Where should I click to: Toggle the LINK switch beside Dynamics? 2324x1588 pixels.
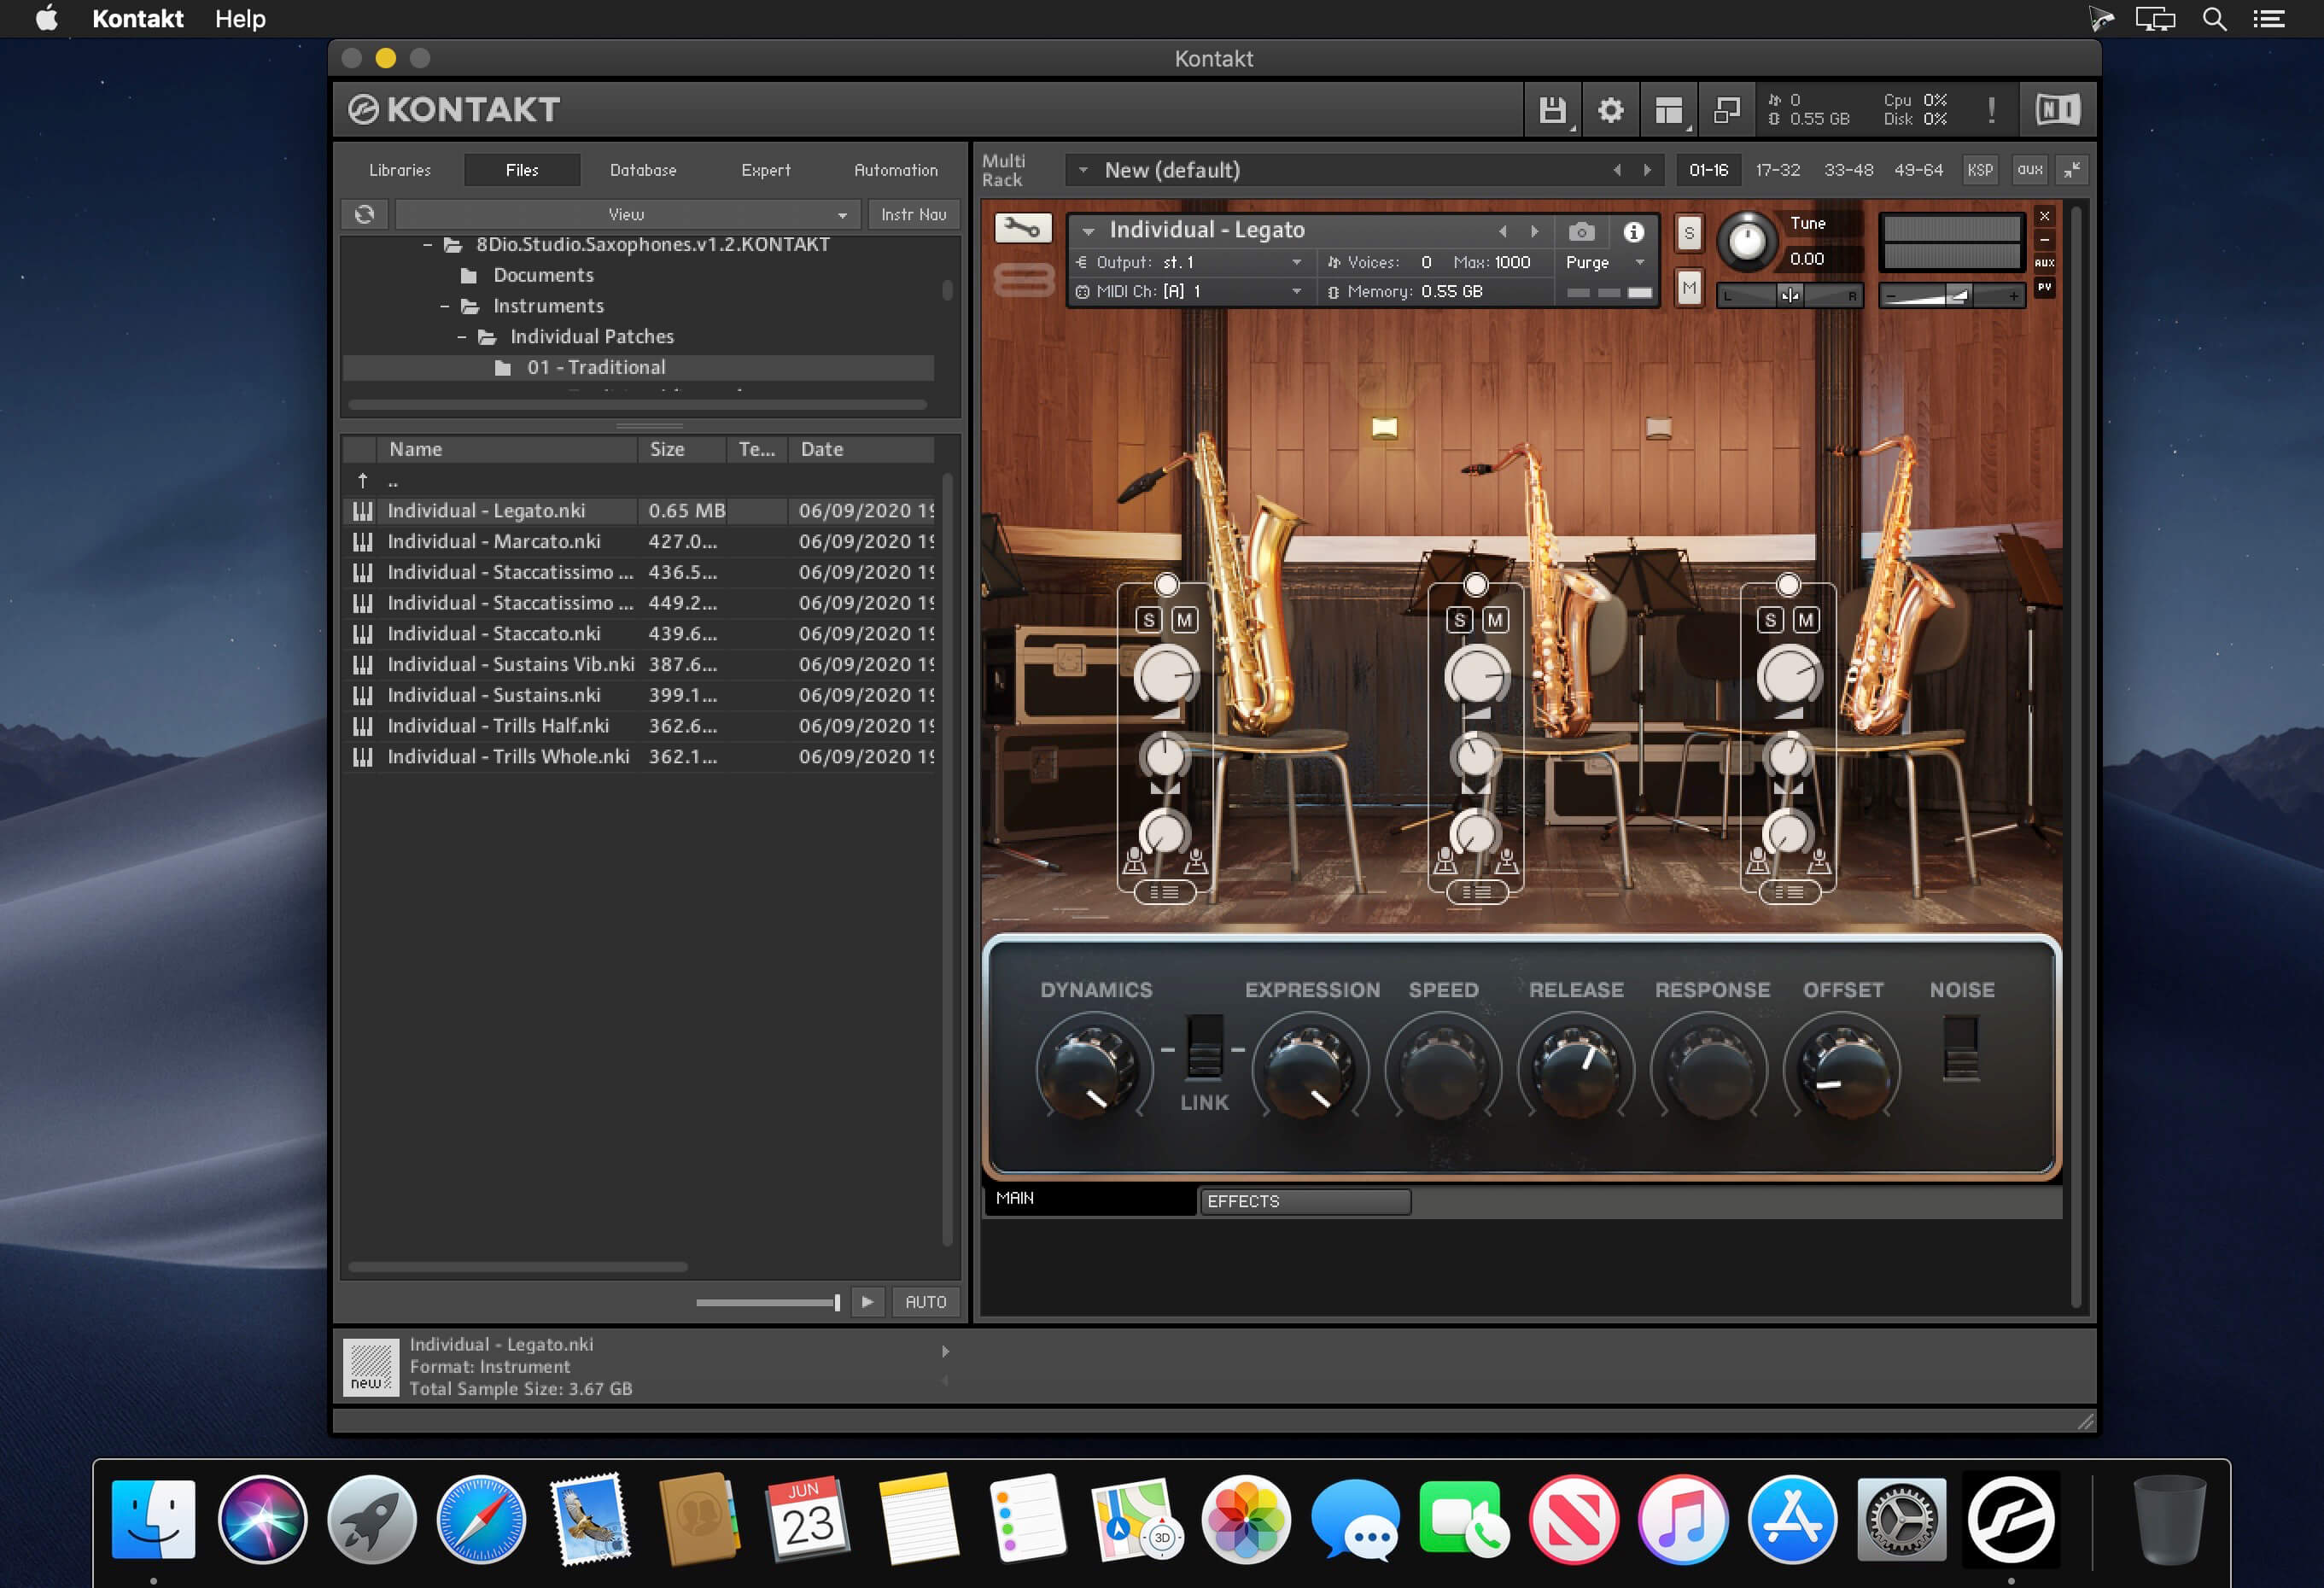click(x=1204, y=1047)
